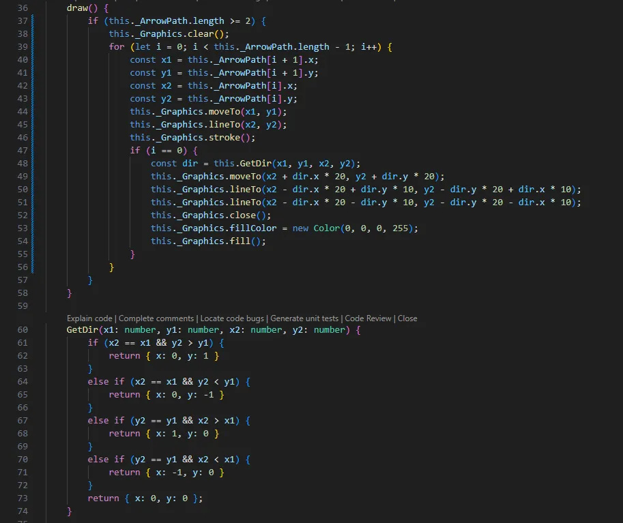
Task: Click 'moveTo' call on line 49
Action: click(245, 177)
